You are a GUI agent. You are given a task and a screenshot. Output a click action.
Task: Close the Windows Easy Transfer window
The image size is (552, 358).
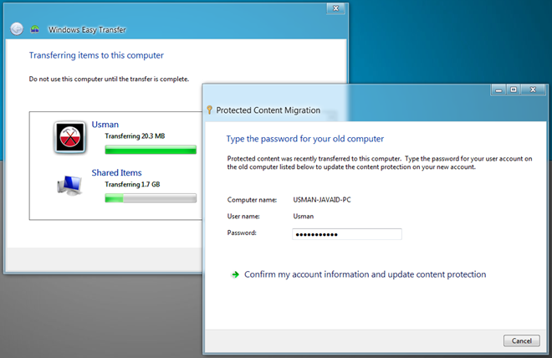[x=335, y=8]
